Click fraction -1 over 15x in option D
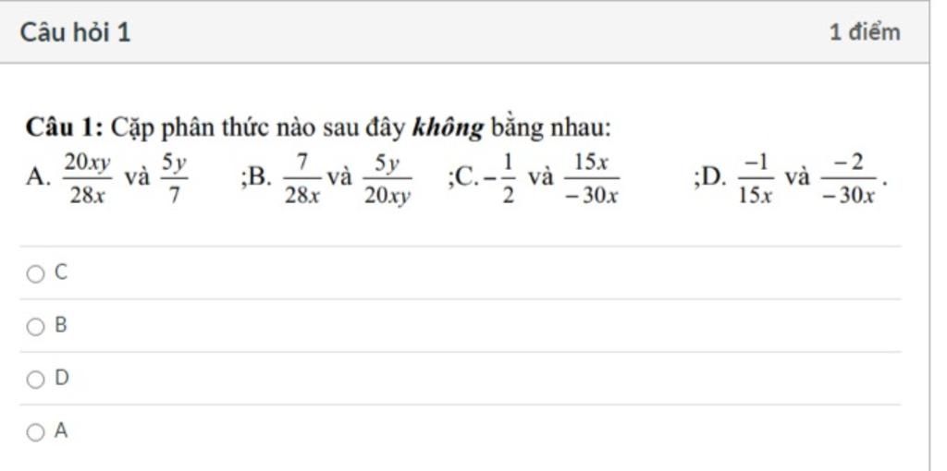This screenshot has height=471, width=947. 756,179
